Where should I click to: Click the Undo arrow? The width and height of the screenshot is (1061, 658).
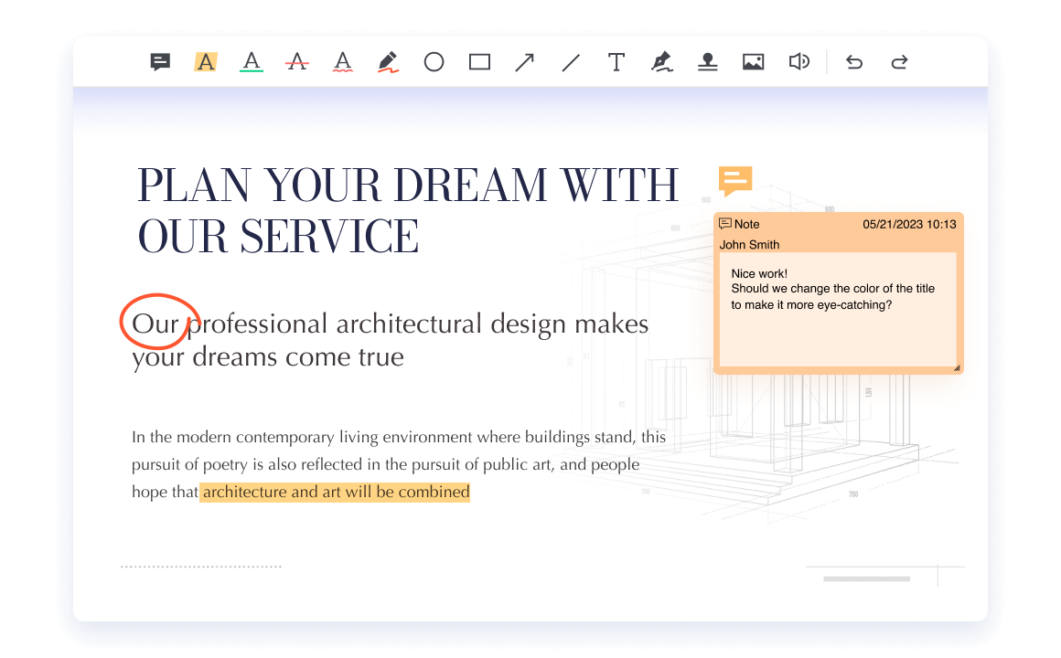pos(853,62)
